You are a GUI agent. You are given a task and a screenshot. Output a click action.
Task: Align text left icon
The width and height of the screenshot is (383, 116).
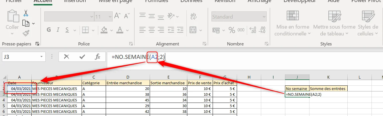coord(143,29)
